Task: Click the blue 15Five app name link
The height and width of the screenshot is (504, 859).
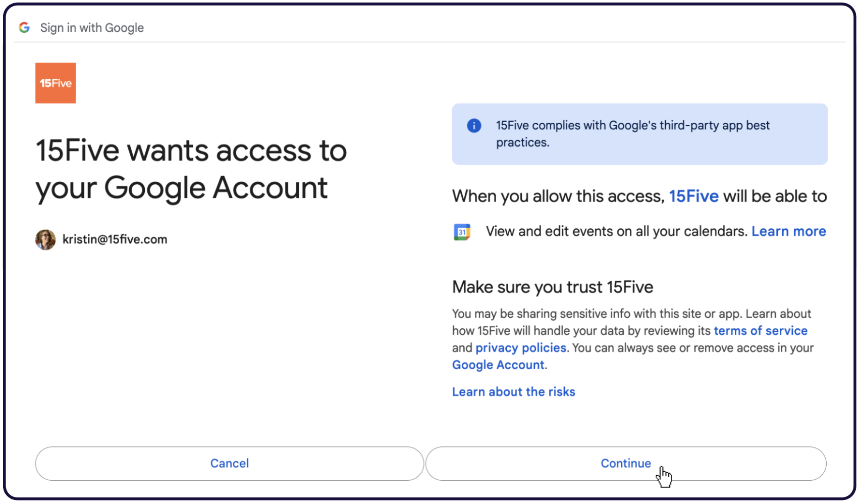Action: [x=693, y=196]
